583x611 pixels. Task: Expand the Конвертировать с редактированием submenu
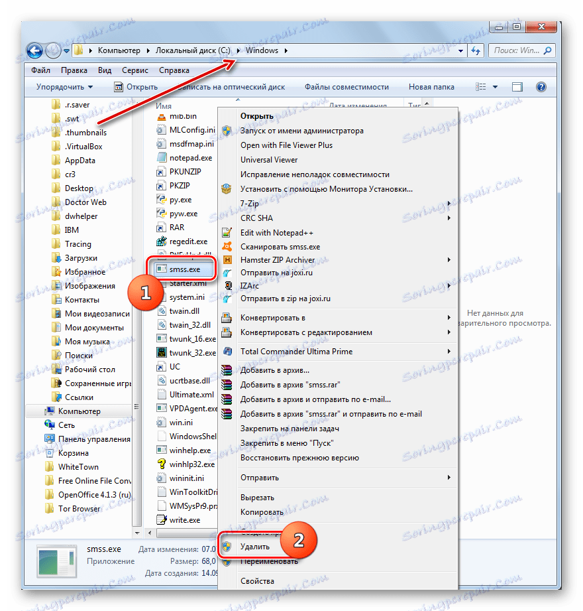449,332
